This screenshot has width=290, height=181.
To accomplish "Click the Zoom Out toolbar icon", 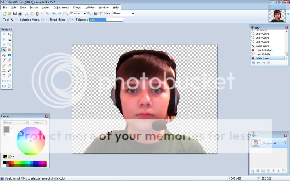I will (x=66, y=13).
